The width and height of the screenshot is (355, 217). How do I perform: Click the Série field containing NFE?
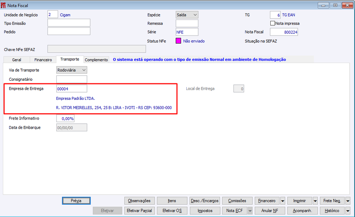click(187, 32)
